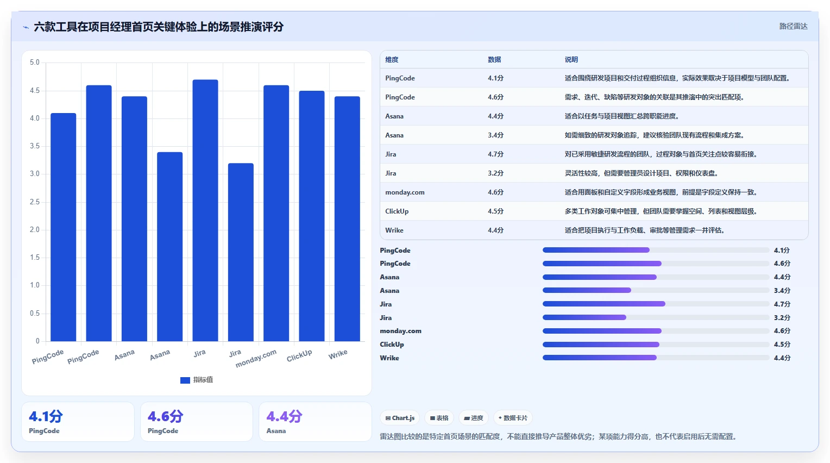
Task: Click the PingCode 4.1分 progress bar
Action: (656, 250)
